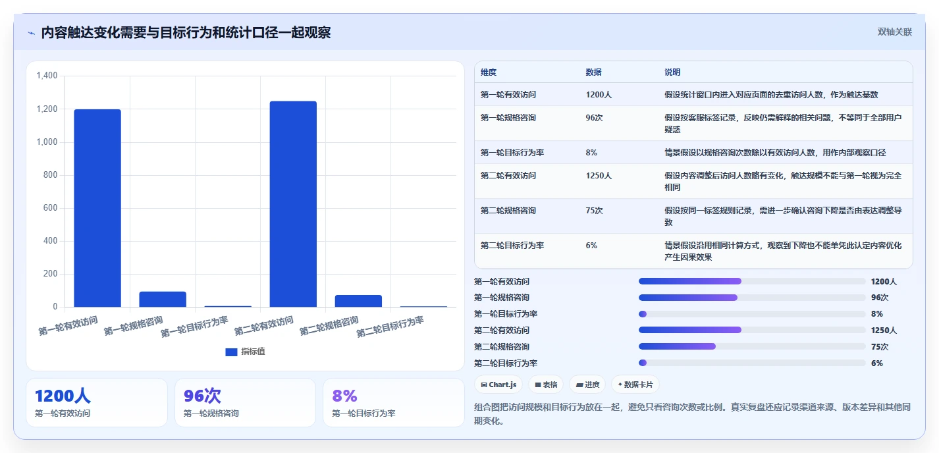939x453 pixels.
Task: Select the 进度 chip
Action: click(587, 385)
